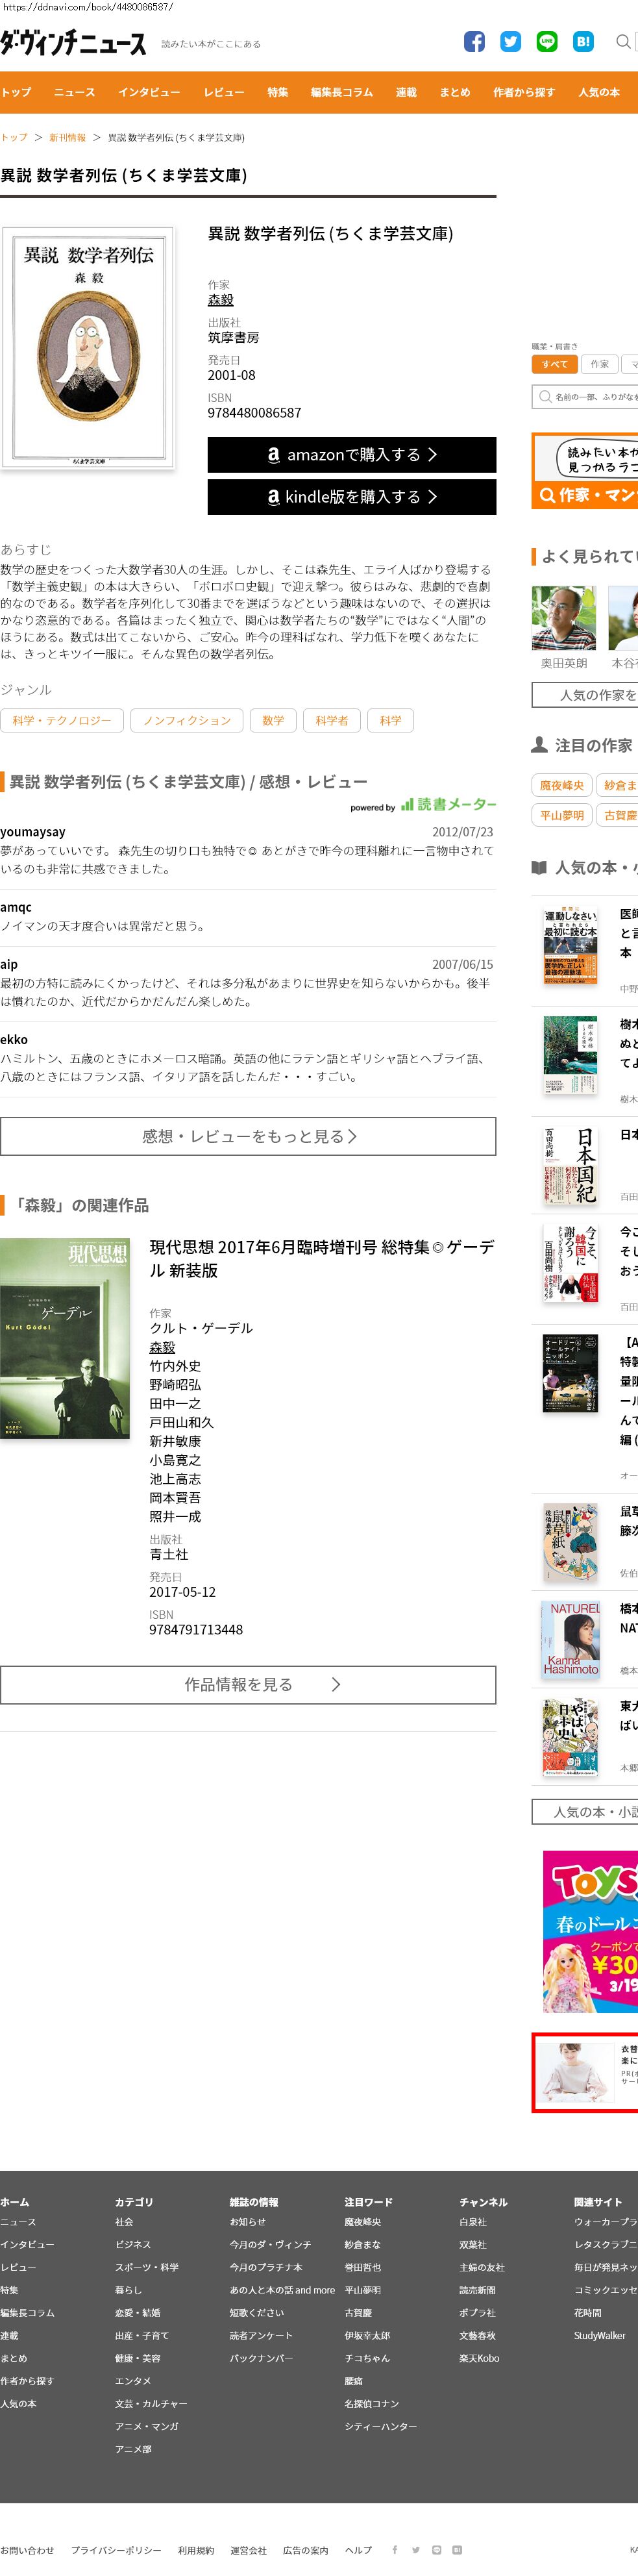The height and width of the screenshot is (2576, 638).
Task: Select the すべて occupation filter
Action: pyautogui.click(x=554, y=365)
